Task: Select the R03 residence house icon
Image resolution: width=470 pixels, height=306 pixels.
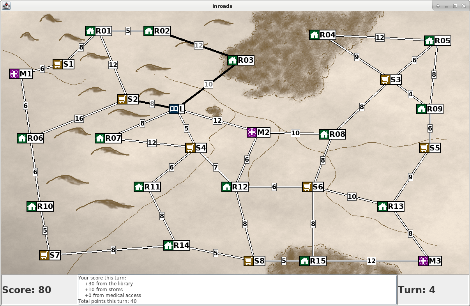Action: click(x=233, y=60)
